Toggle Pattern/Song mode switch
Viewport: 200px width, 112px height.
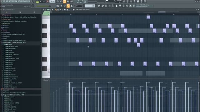click(x=37, y=2)
